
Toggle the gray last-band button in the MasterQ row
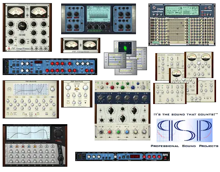(52, 97)
